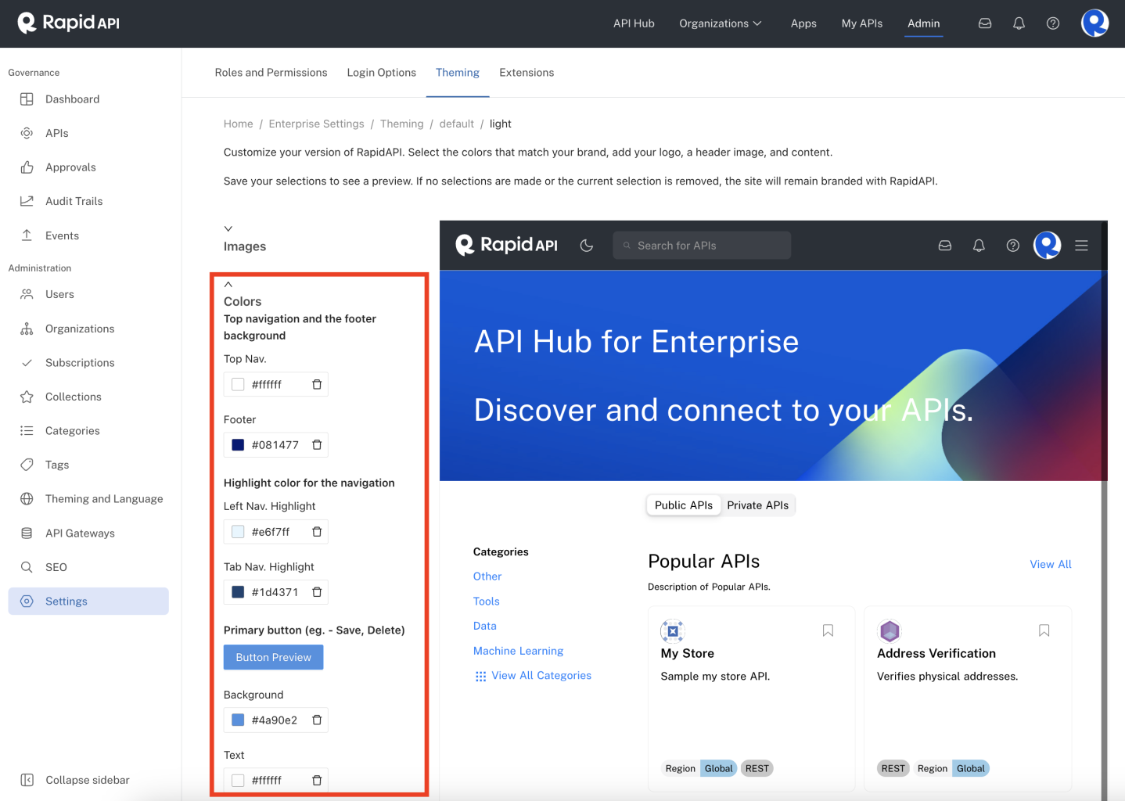Open the Background #4a90e2 color swatch
Screen dimensions: 1125x801
click(x=238, y=720)
